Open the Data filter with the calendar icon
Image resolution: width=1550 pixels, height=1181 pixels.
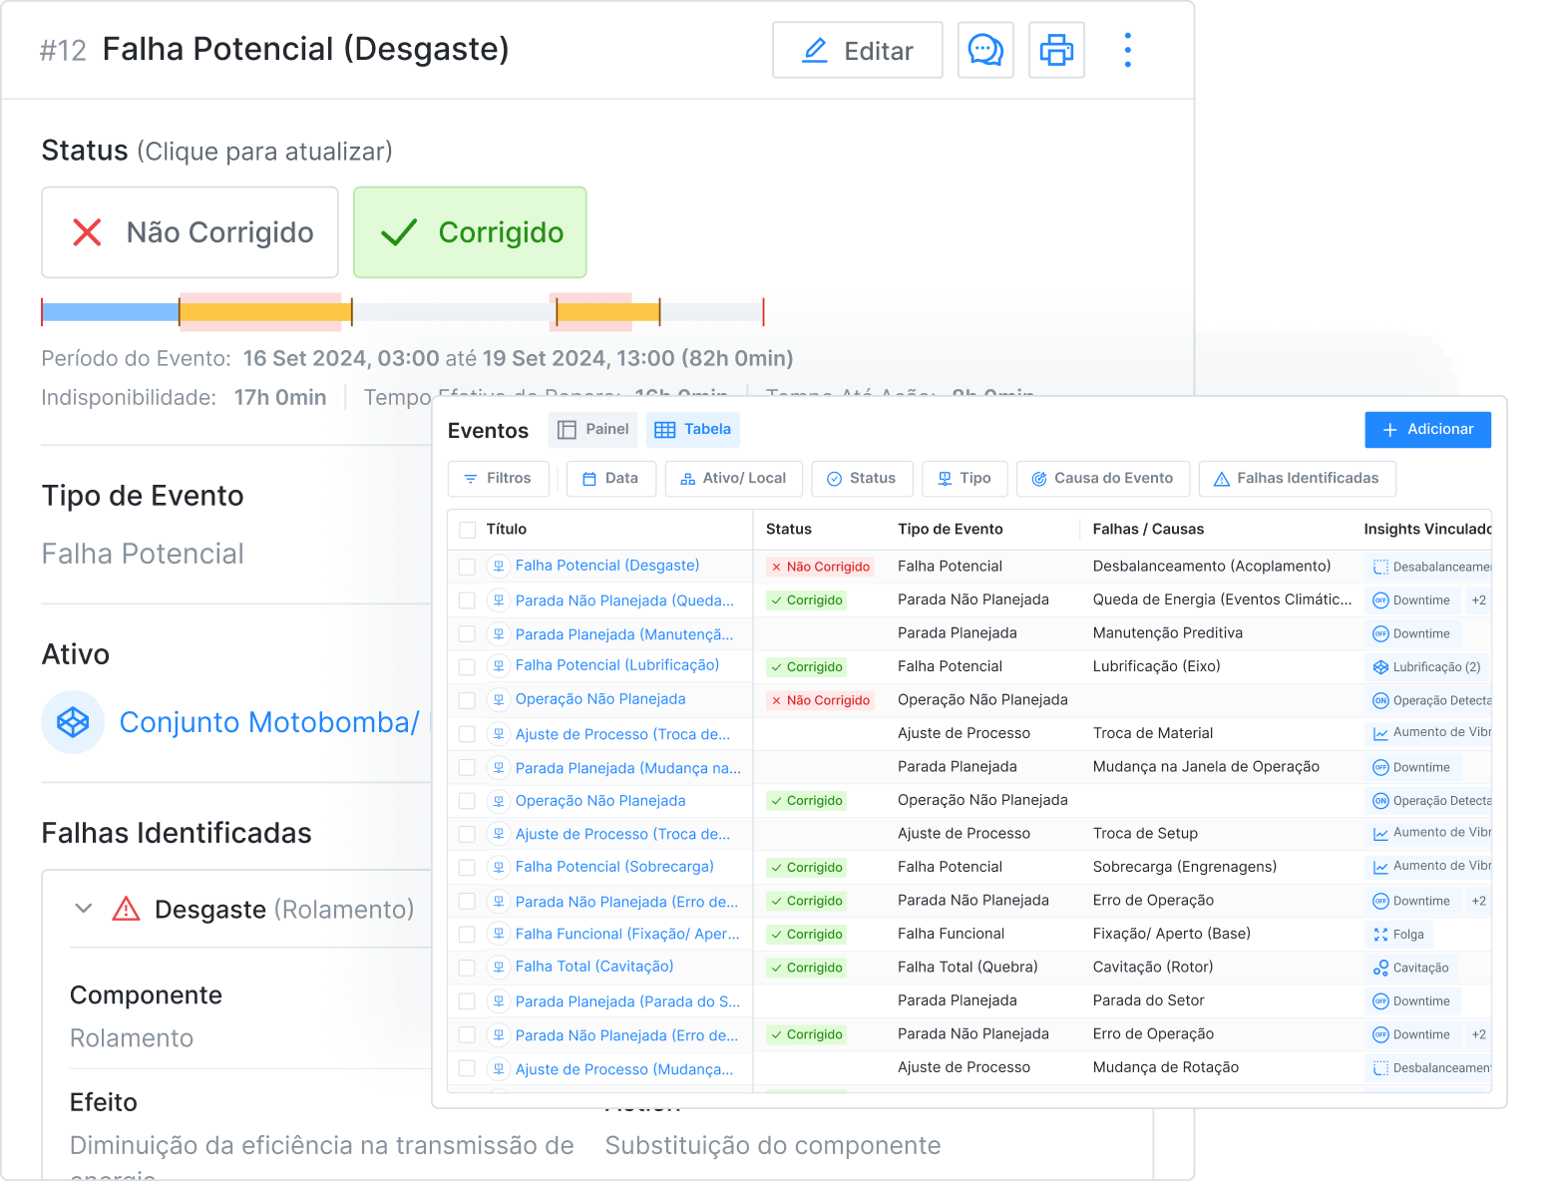pos(592,479)
